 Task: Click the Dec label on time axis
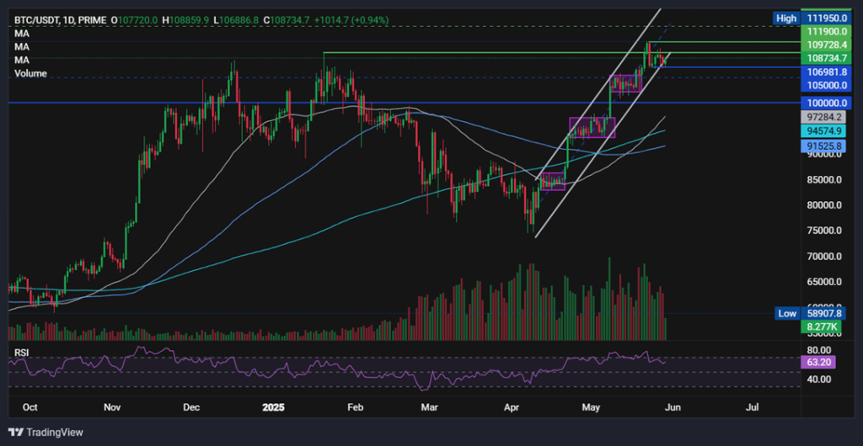[x=191, y=407]
